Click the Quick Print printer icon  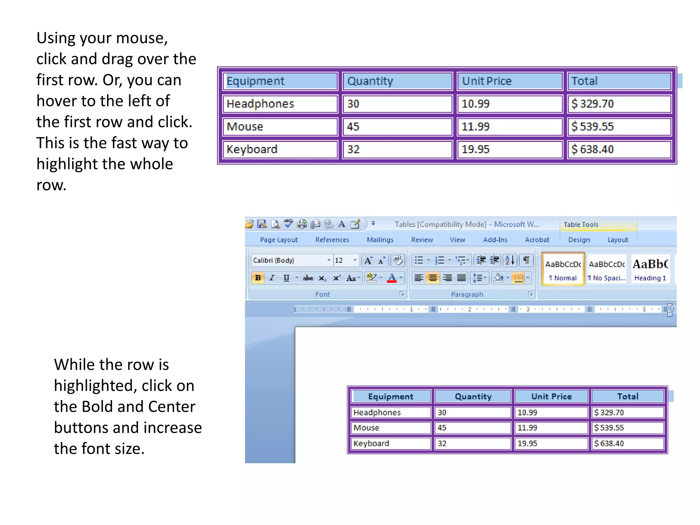[302, 224]
